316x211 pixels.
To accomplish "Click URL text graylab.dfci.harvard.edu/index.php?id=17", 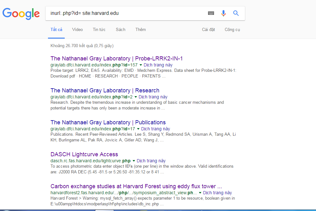I will point(93,129).
